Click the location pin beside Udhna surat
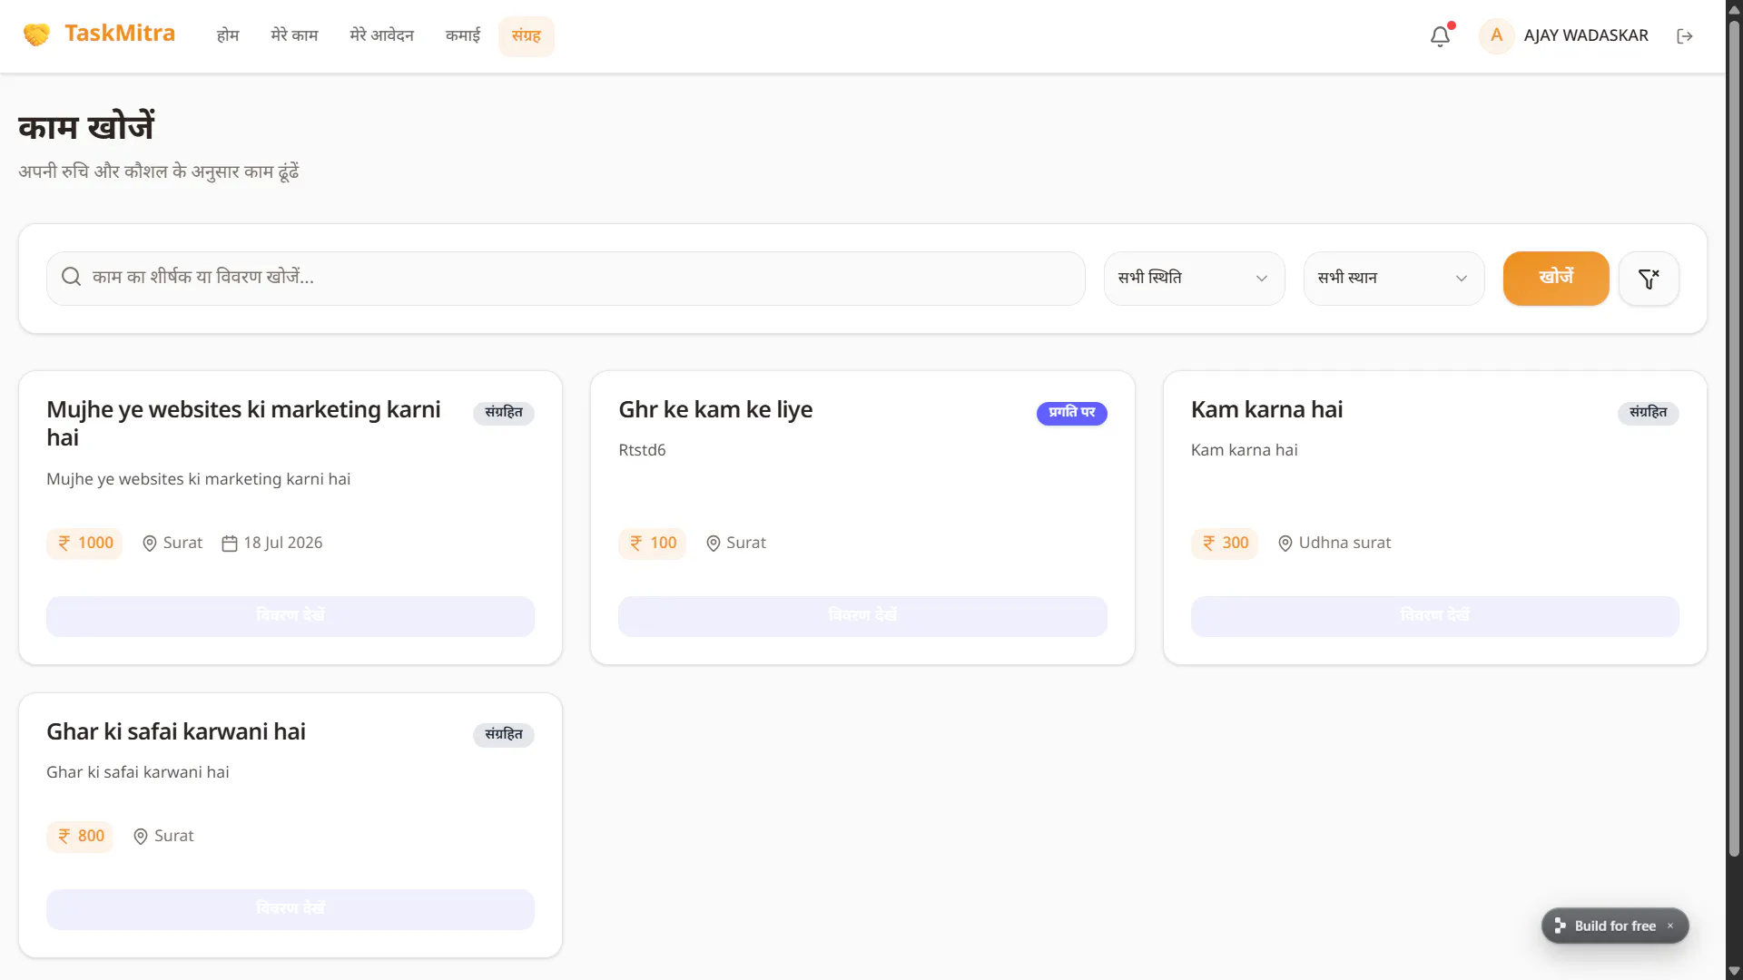Image resolution: width=1743 pixels, height=980 pixels. pyautogui.click(x=1285, y=544)
